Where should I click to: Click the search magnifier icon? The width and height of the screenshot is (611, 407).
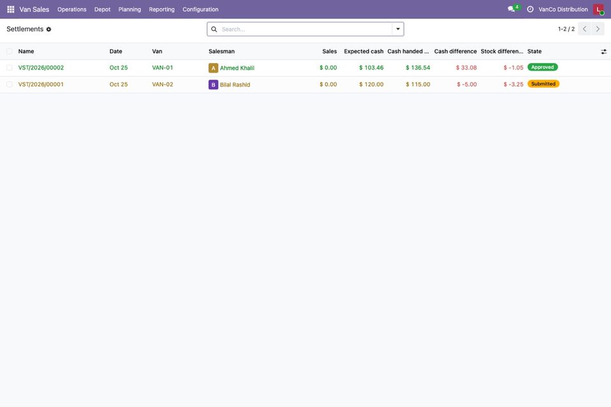tap(214, 29)
